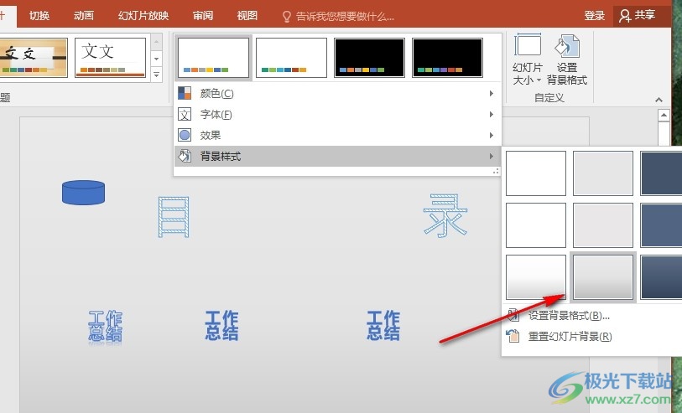682x413 pixels.
Task: Select the 录 WordArt character on slide
Action: (445, 216)
